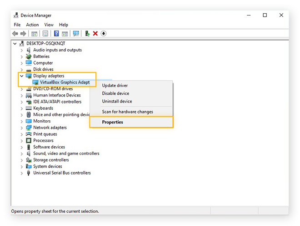Expand the Batteries node
Viewport: 300px width, 226px height.
22,57
